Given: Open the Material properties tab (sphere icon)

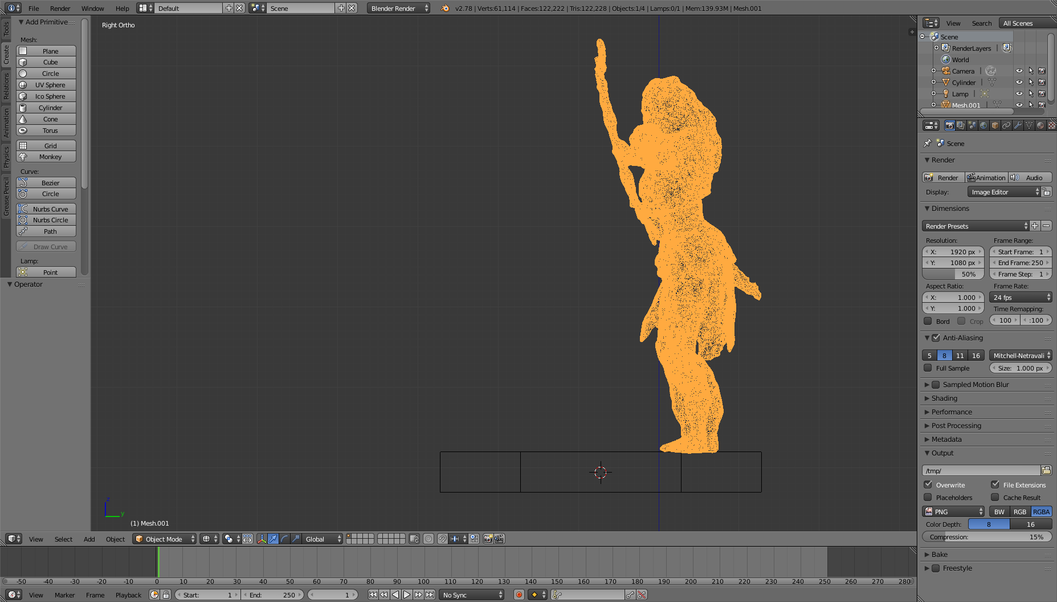Looking at the screenshot, I should tap(1040, 125).
